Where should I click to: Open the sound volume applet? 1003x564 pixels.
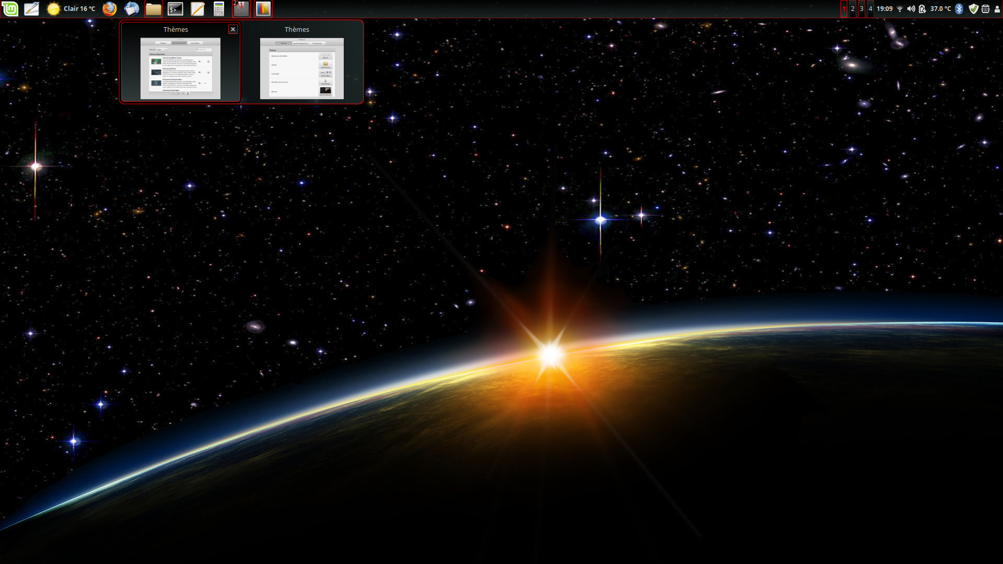(x=911, y=8)
